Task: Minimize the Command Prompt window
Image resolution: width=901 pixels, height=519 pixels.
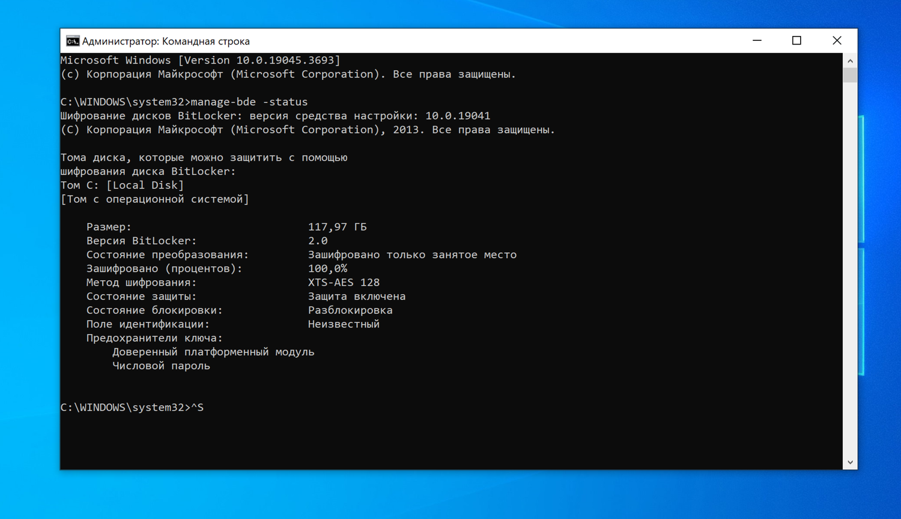Action: click(757, 41)
